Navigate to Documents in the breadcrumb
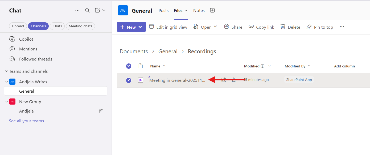 tap(134, 51)
